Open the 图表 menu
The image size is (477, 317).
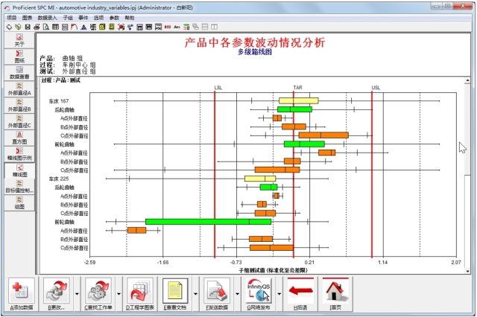(x=28, y=16)
